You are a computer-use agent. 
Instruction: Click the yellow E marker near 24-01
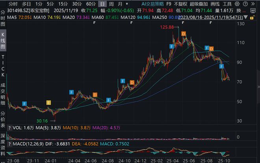pos(48,103)
